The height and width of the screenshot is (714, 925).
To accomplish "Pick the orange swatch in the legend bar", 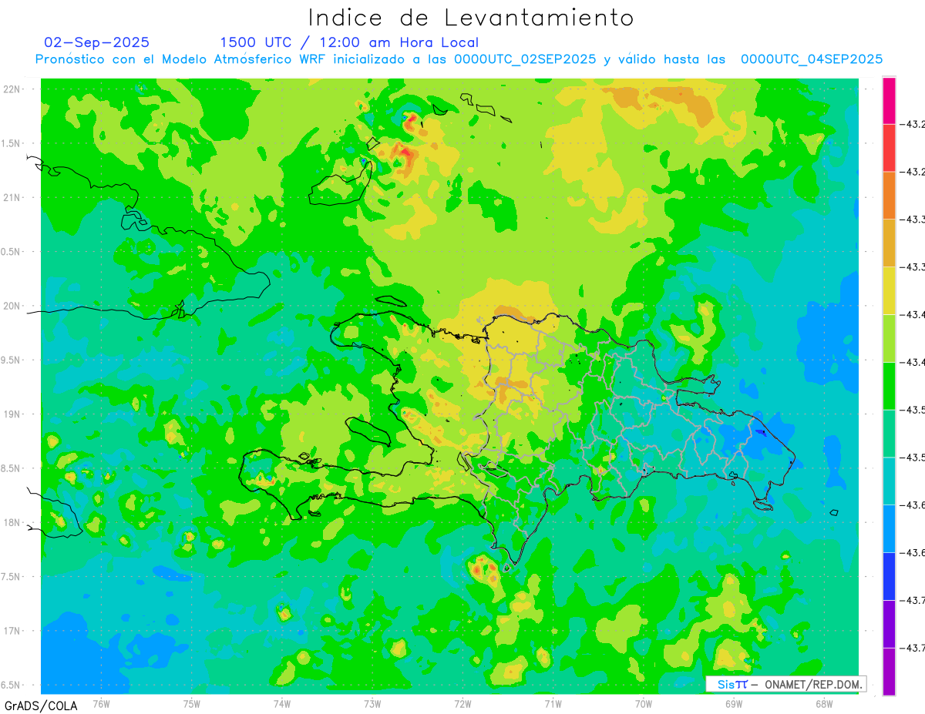I will 889,195.
